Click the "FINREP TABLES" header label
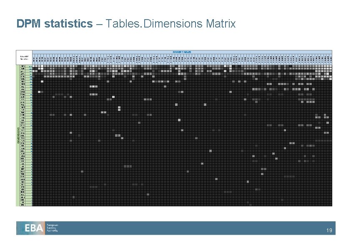351x248 pixels. pyautogui.click(x=182, y=52)
